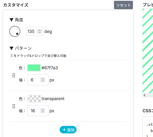Click the ＋追加 add pattern button

tap(68, 130)
